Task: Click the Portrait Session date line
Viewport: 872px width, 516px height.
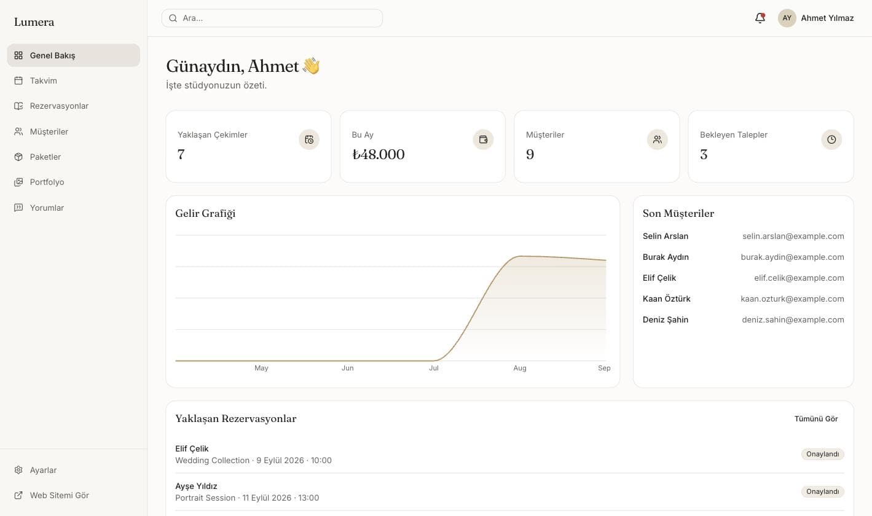Action: pos(247,498)
